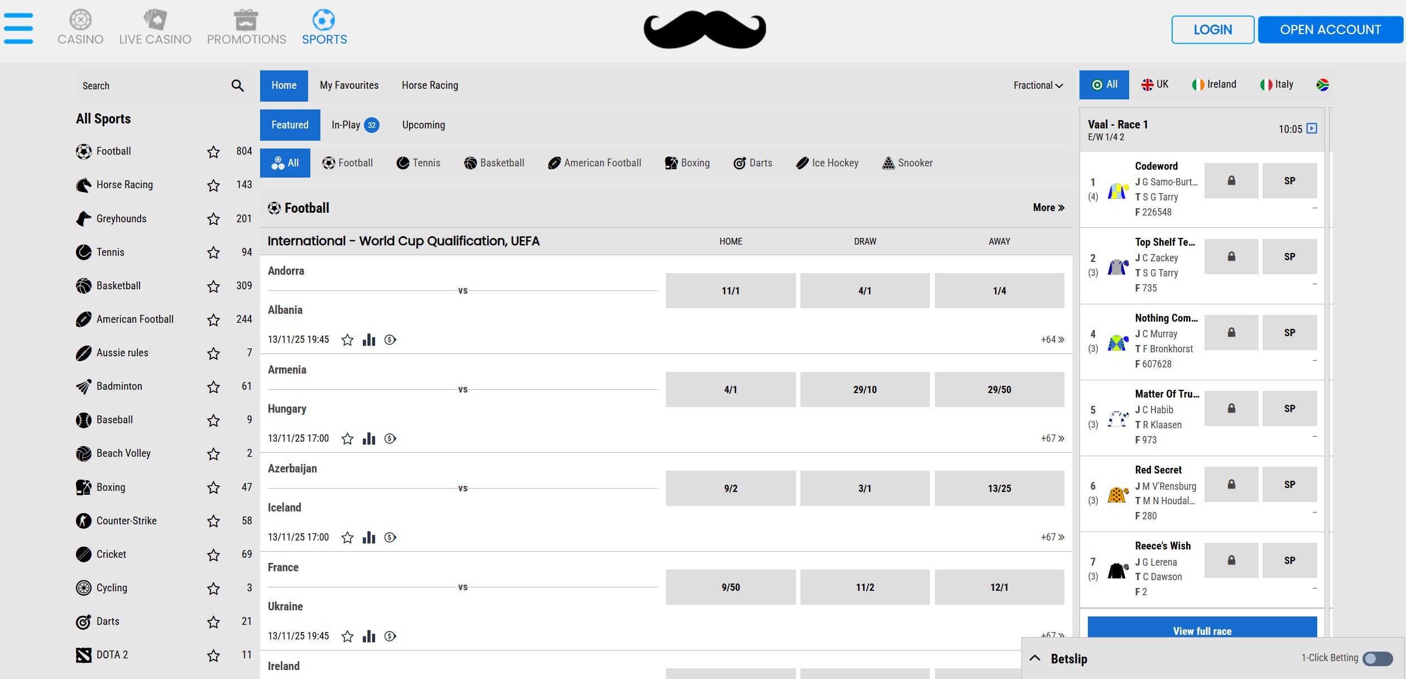Click the Live Casino cards icon

[155, 20]
